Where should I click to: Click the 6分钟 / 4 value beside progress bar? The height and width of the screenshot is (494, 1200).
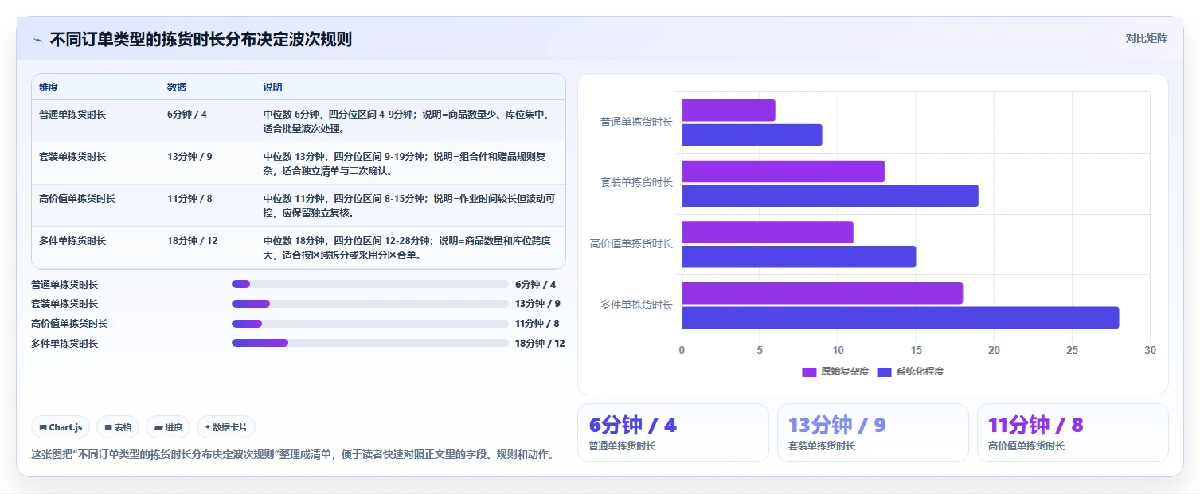point(536,284)
